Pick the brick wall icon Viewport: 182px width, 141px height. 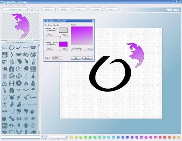pos(33,69)
